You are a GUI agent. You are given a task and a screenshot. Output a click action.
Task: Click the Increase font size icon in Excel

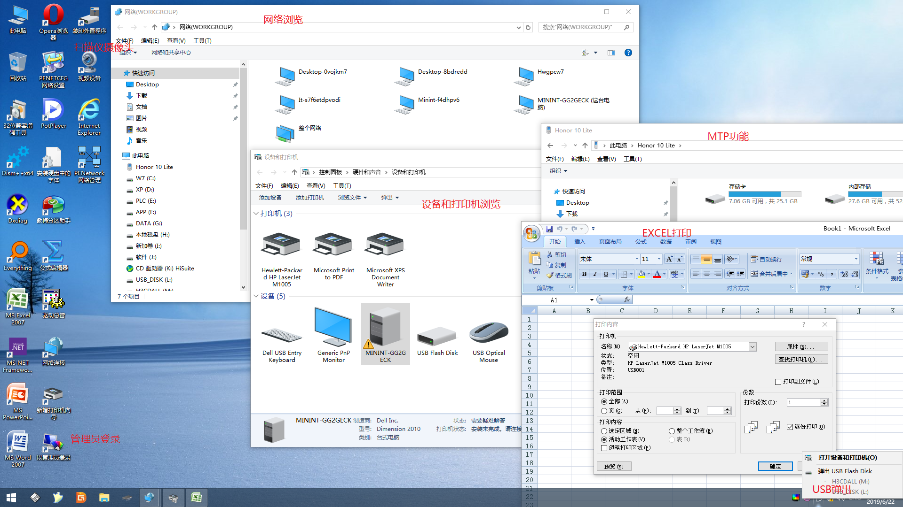point(669,259)
